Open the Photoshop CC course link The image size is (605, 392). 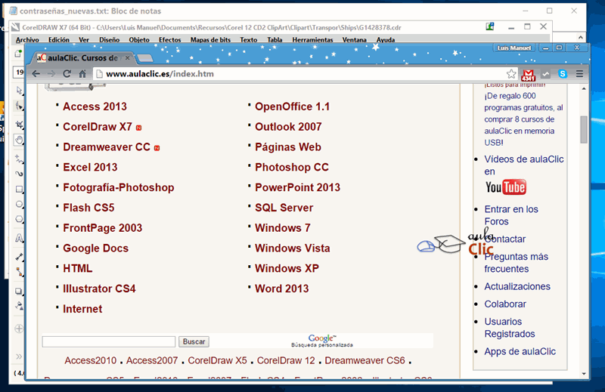(291, 167)
